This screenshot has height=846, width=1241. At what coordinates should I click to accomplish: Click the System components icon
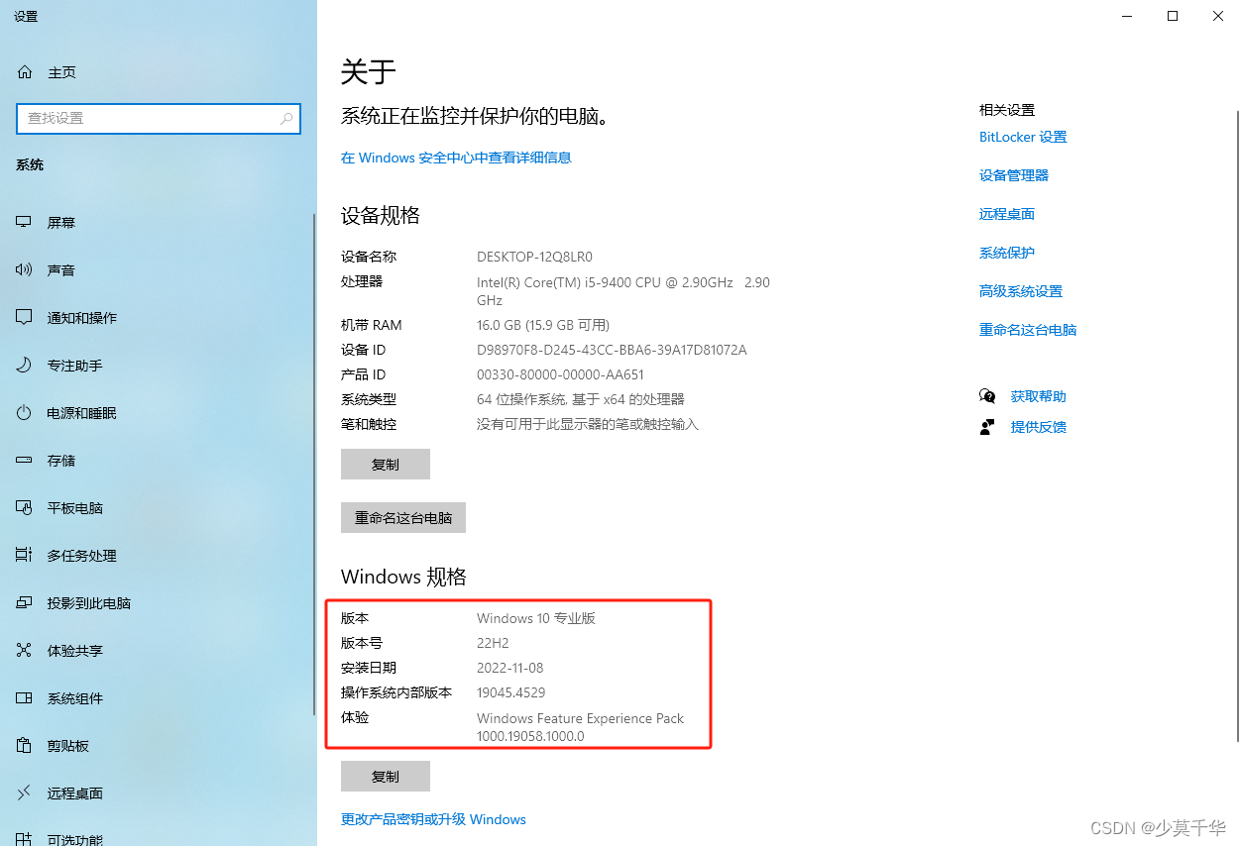click(25, 698)
